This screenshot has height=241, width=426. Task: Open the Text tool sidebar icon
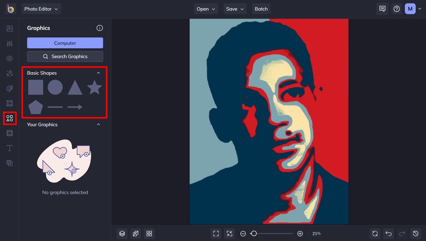click(x=9, y=148)
